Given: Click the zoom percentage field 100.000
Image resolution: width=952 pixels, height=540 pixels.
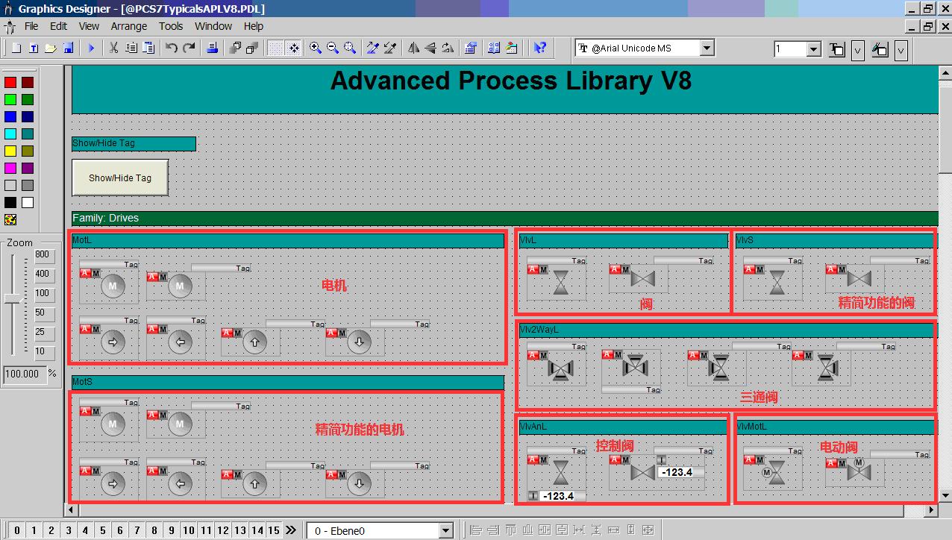Looking at the screenshot, I should pyautogui.click(x=25, y=374).
